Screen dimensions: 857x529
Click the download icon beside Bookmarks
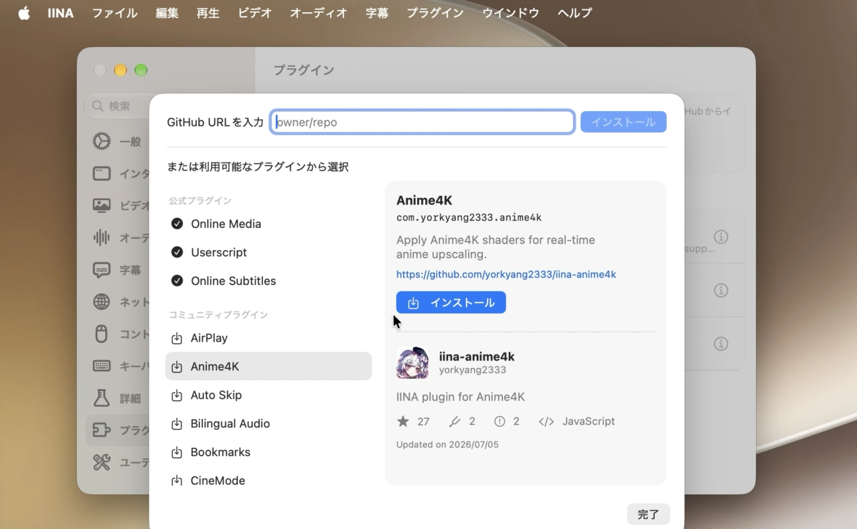coord(177,452)
